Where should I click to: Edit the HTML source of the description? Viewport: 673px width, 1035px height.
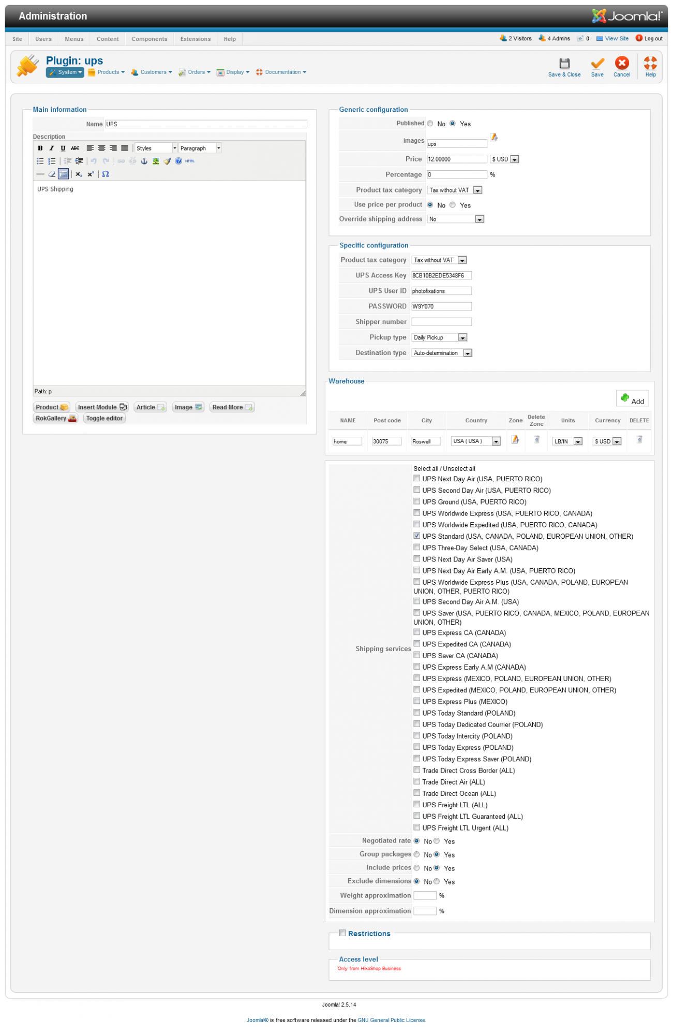point(190,161)
